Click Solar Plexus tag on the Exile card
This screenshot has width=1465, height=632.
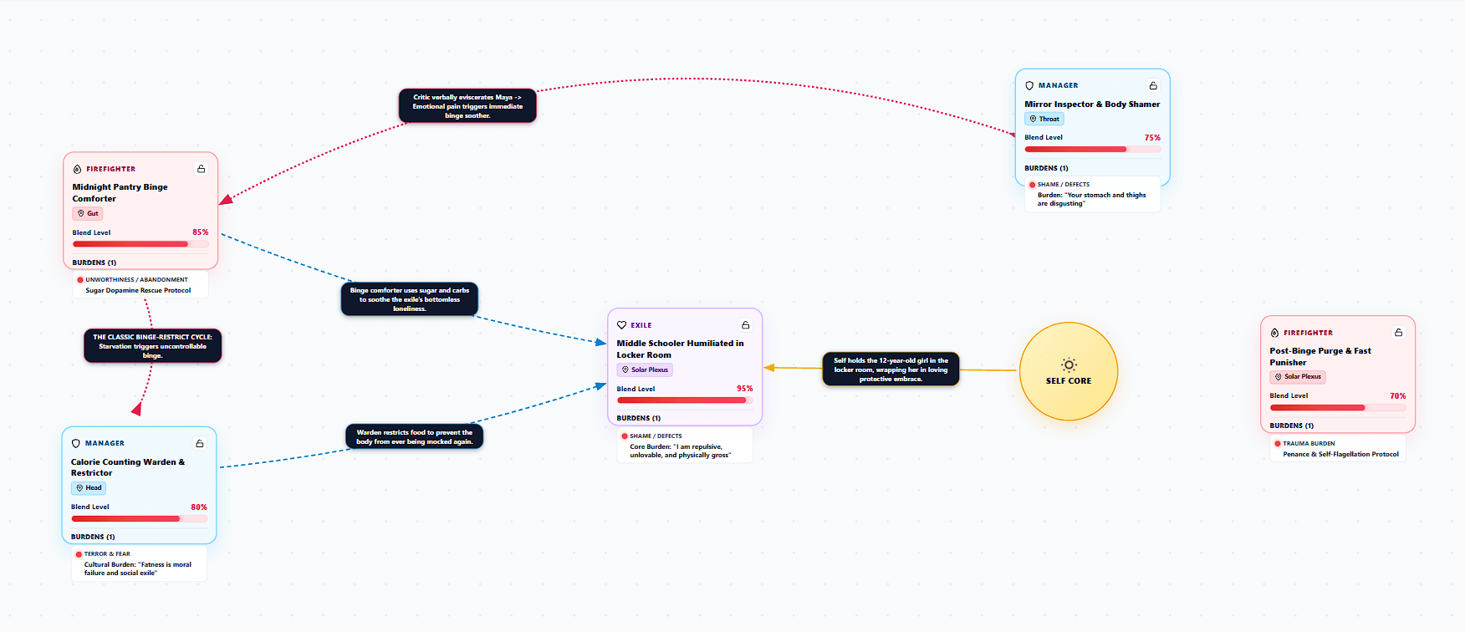(x=645, y=370)
